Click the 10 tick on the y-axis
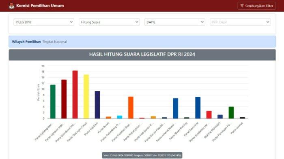The height and width of the screenshot is (159, 284). [43, 89]
